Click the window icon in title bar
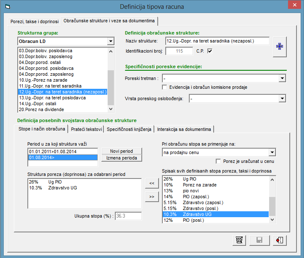 click(7, 7)
